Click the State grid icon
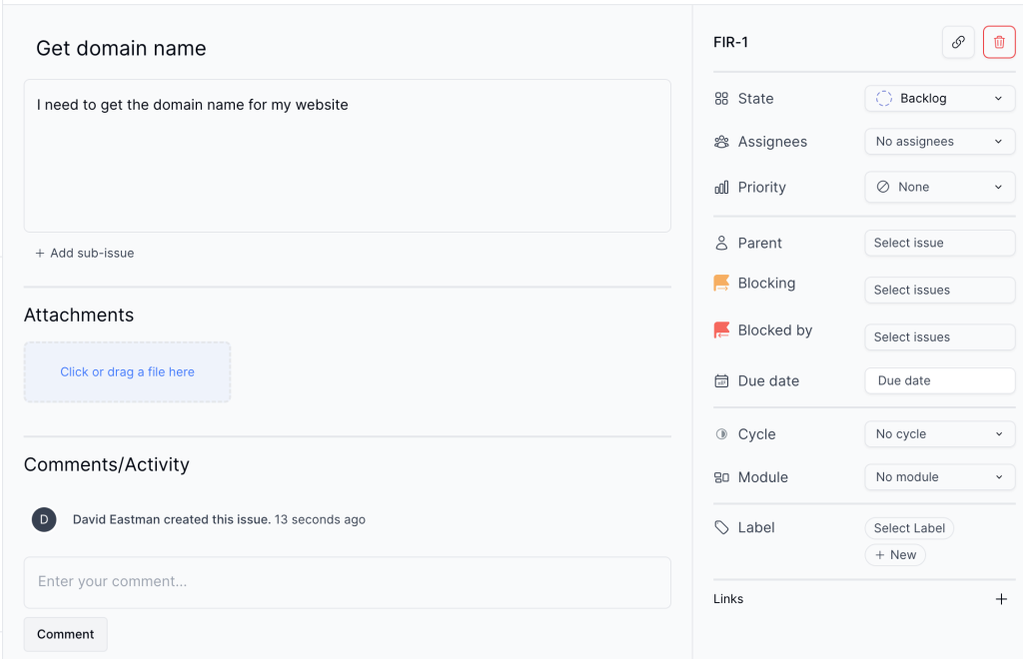1023x659 pixels. [721, 99]
